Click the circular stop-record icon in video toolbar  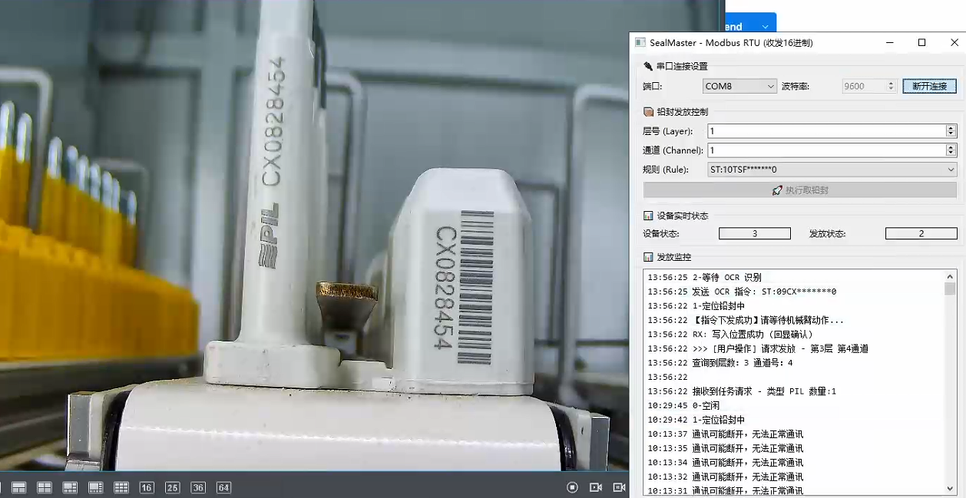click(572, 487)
